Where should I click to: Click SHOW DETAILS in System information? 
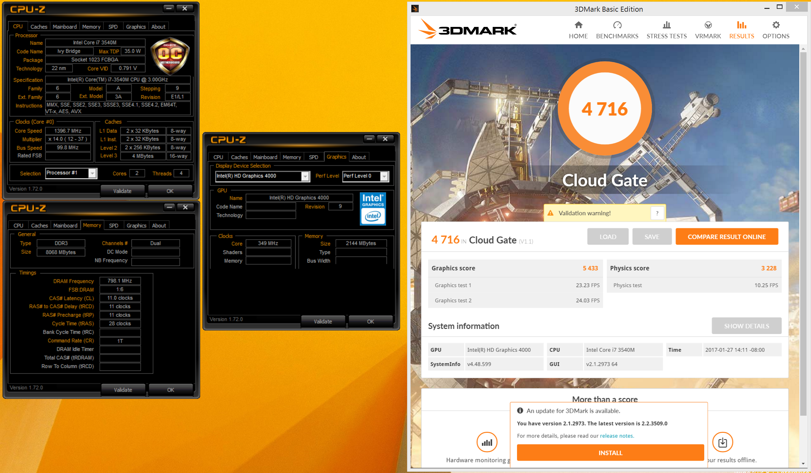(747, 326)
